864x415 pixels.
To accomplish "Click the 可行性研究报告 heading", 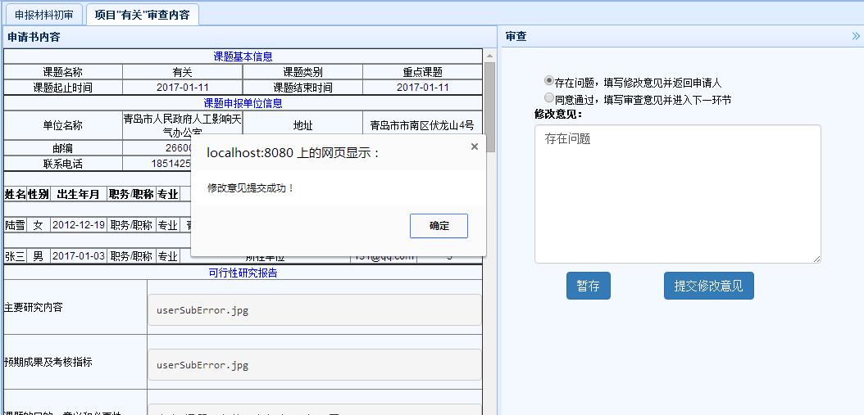I will point(243,273).
